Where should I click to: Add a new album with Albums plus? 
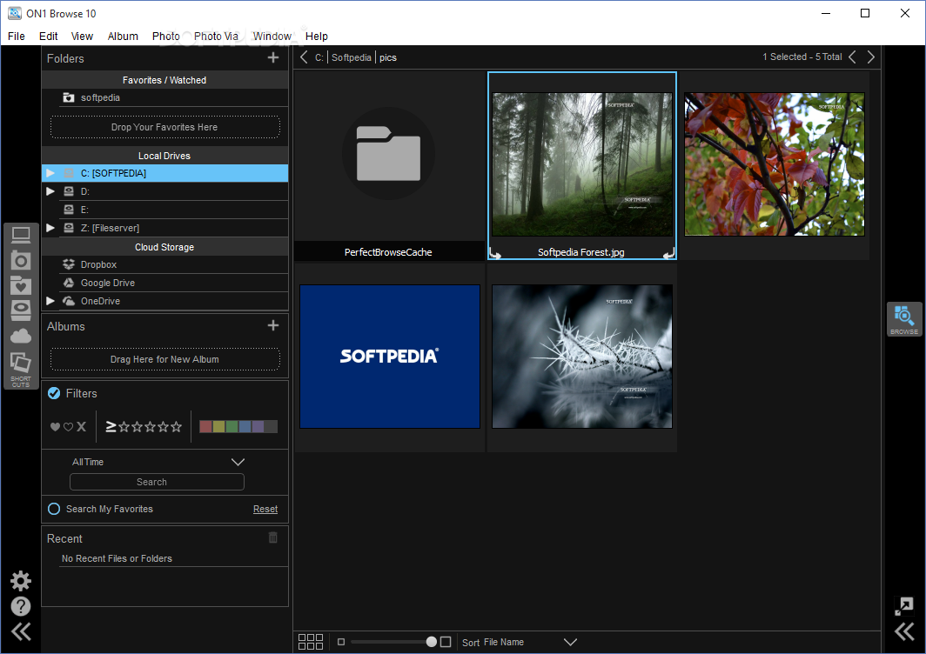273,325
